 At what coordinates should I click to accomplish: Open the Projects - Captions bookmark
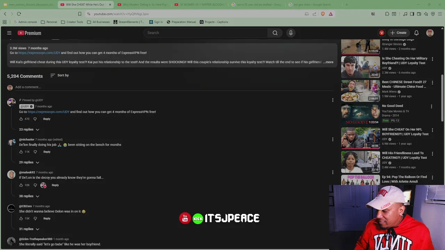[214, 22]
